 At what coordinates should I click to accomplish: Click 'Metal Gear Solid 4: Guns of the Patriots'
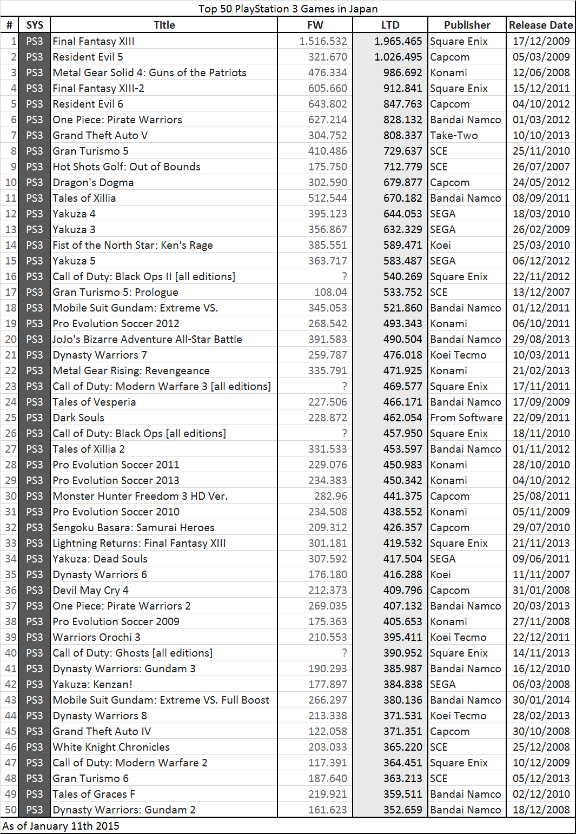[164, 72]
